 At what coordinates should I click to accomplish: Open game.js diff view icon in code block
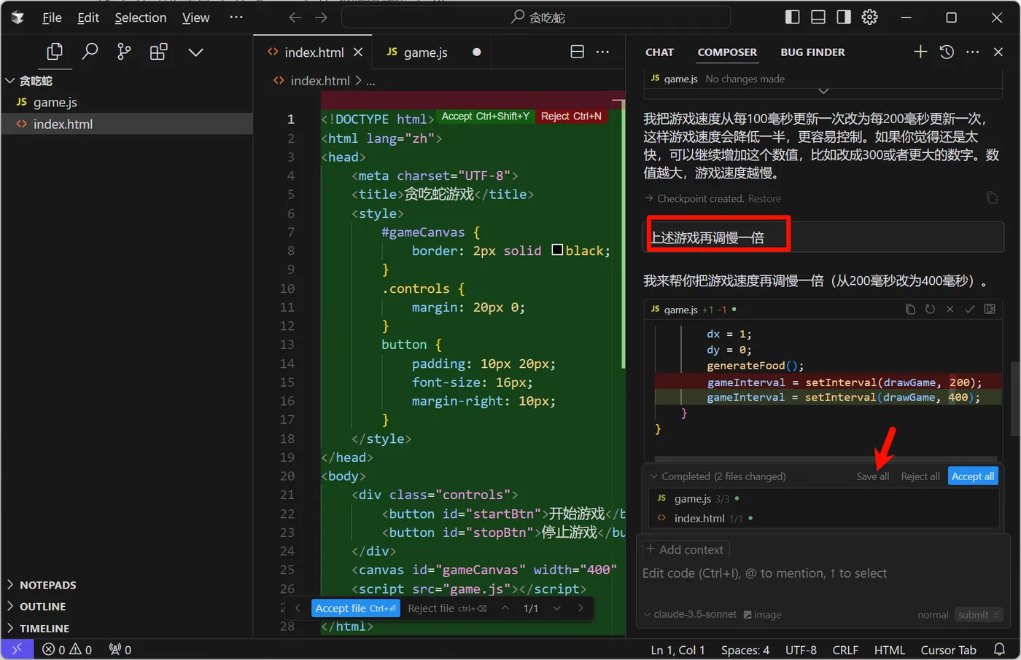click(990, 309)
